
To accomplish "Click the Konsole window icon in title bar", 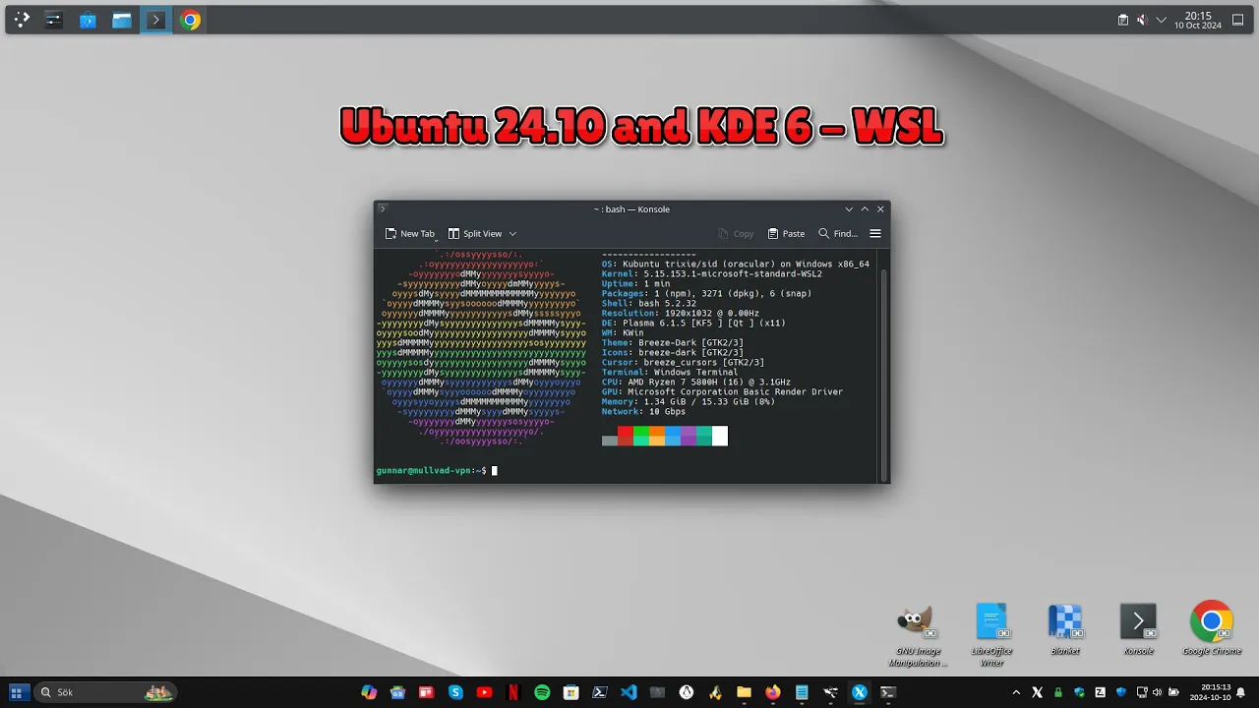I will coord(384,208).
